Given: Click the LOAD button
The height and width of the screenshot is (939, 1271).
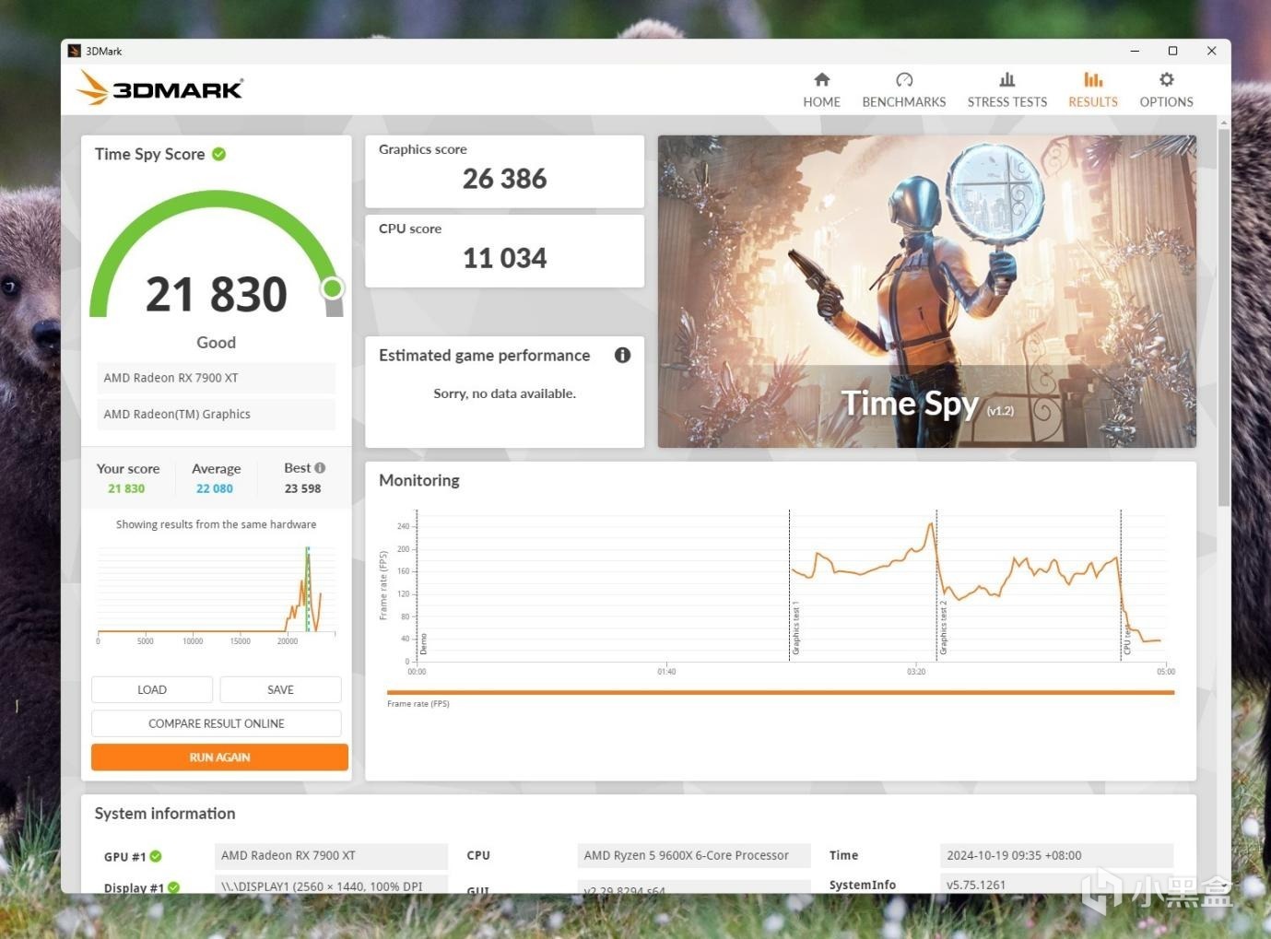Looking at the screenshot, I should [152, 689].
